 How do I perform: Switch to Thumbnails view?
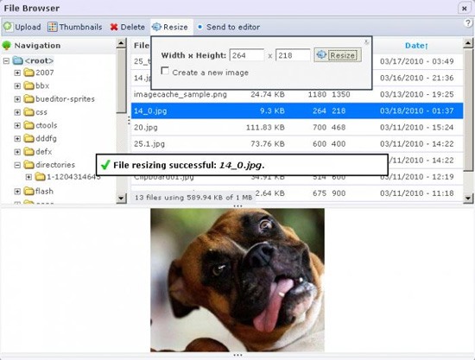75,27
